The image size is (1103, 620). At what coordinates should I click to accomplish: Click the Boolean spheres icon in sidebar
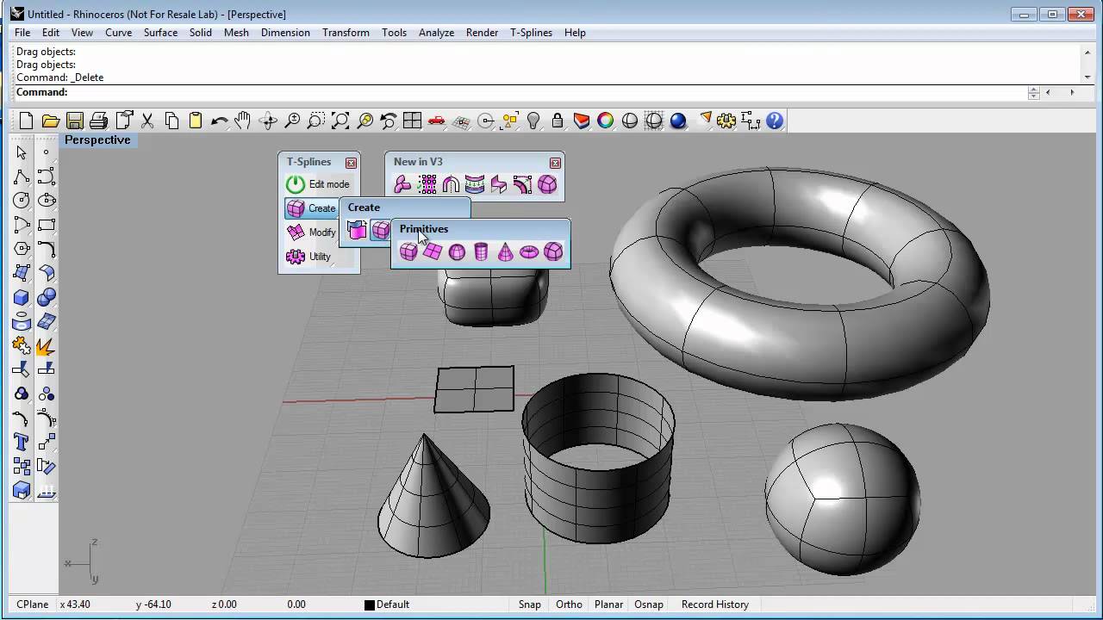click(46, 297)
